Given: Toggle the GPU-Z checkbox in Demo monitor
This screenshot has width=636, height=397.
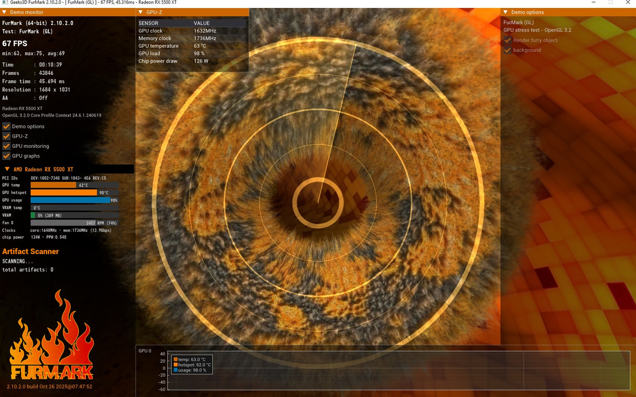Looking at the screenshot, I should (6, 136).
